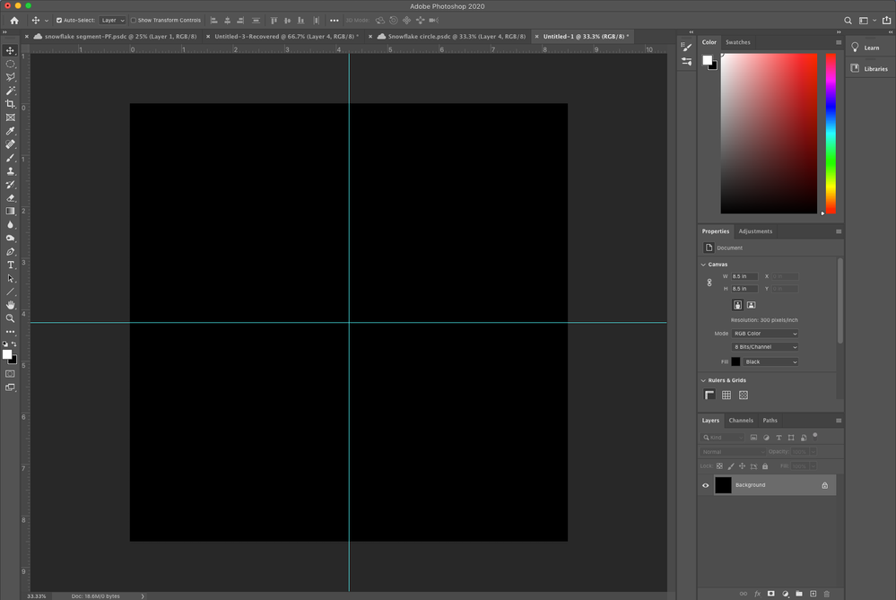
Task: Toggle guides in Rulers & Grids
Action: point(744,395)
